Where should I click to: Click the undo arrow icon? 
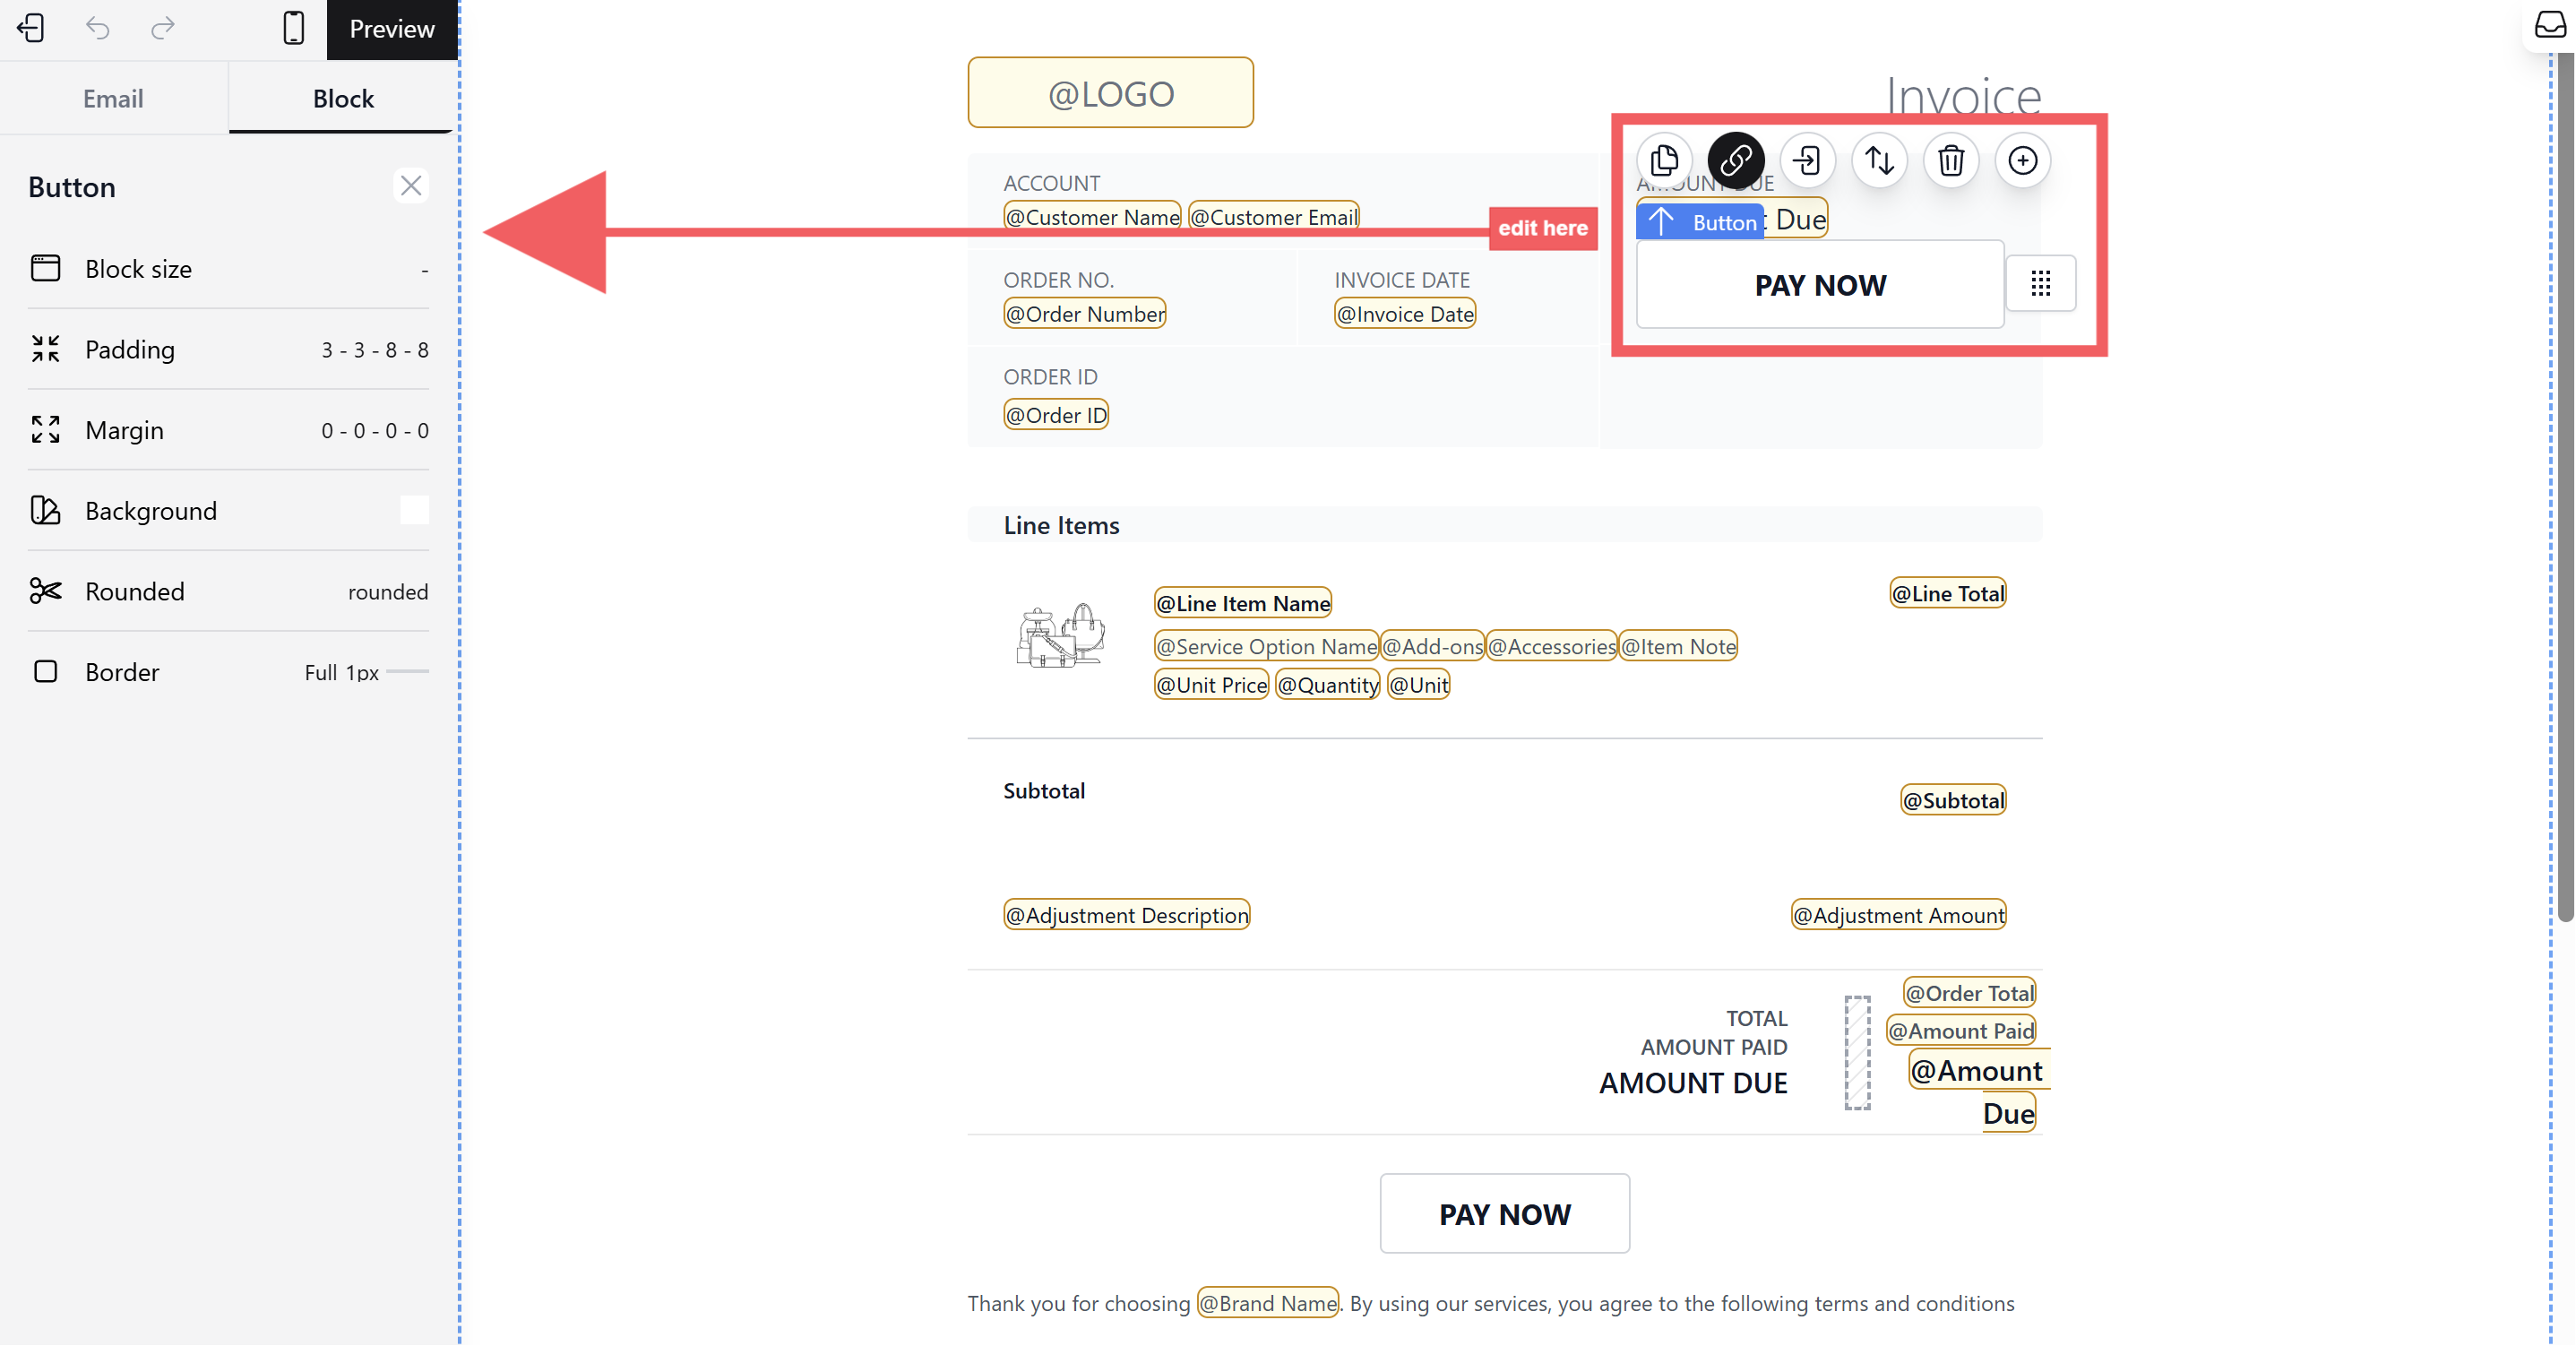pos(97,28)
